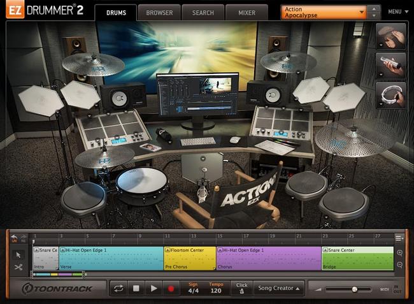Select the scissors cut tool

[18, 267]
